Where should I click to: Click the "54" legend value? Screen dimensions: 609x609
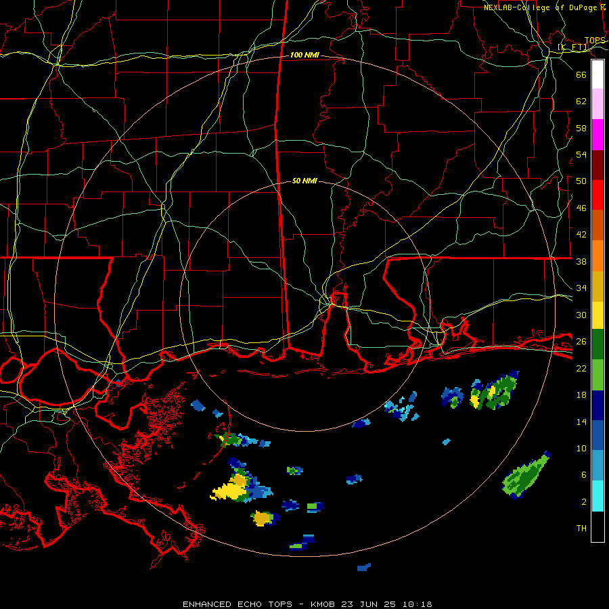581,154
